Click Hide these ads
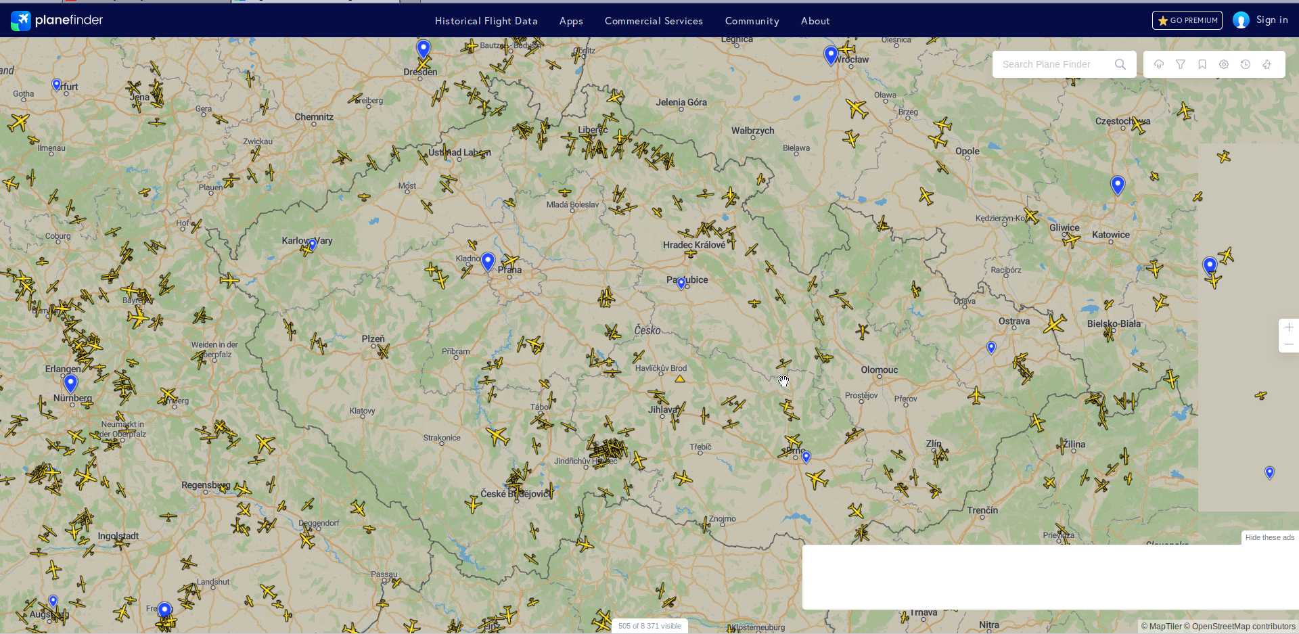This screenshot has height=634, width=1299. [1269, 537]
